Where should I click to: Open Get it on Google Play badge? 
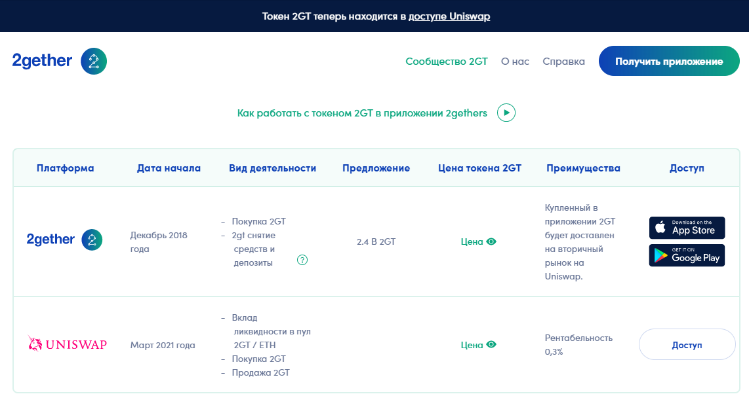[687, 255]
